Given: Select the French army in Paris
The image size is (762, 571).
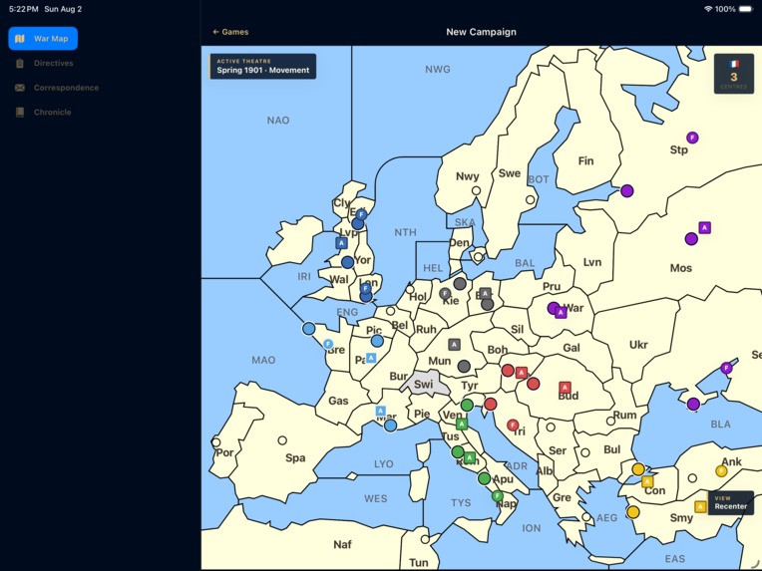Looking at the screenshot, I should 371,358.
